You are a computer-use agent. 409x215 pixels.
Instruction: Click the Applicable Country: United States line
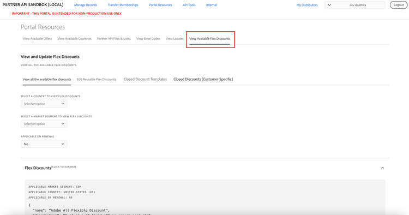tap(62, 192)
